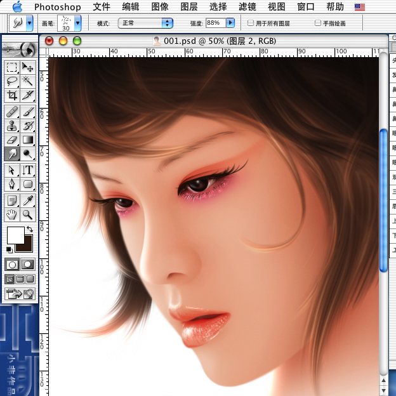Jump to ImageReady button

tap(20, 294)
